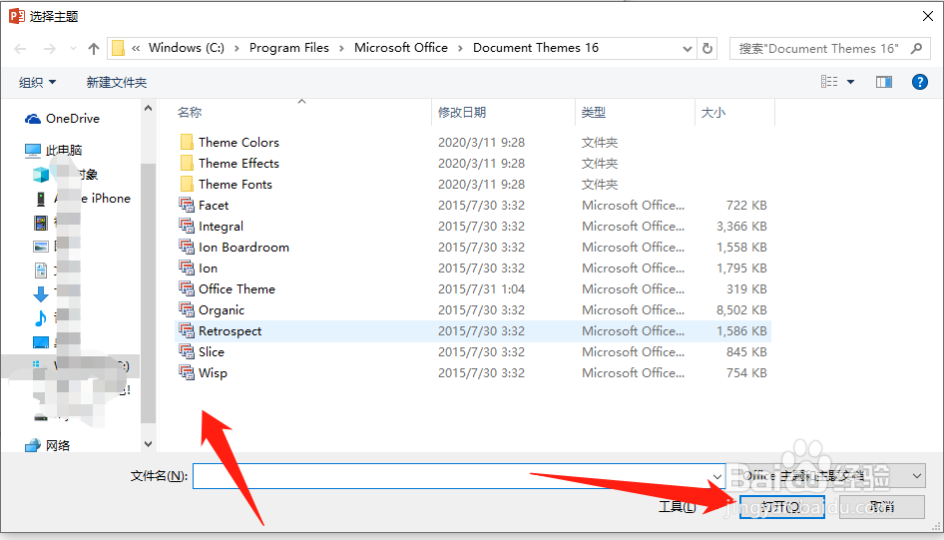Refresh the Document Themes 16 folder

point(708,48)
